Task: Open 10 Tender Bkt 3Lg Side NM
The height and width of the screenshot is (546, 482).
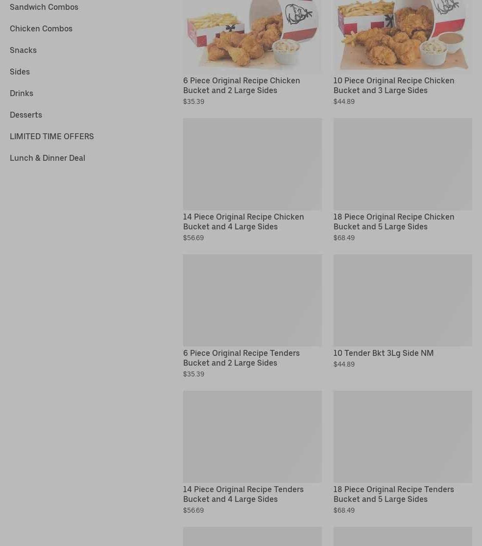Action: point(383,353)
